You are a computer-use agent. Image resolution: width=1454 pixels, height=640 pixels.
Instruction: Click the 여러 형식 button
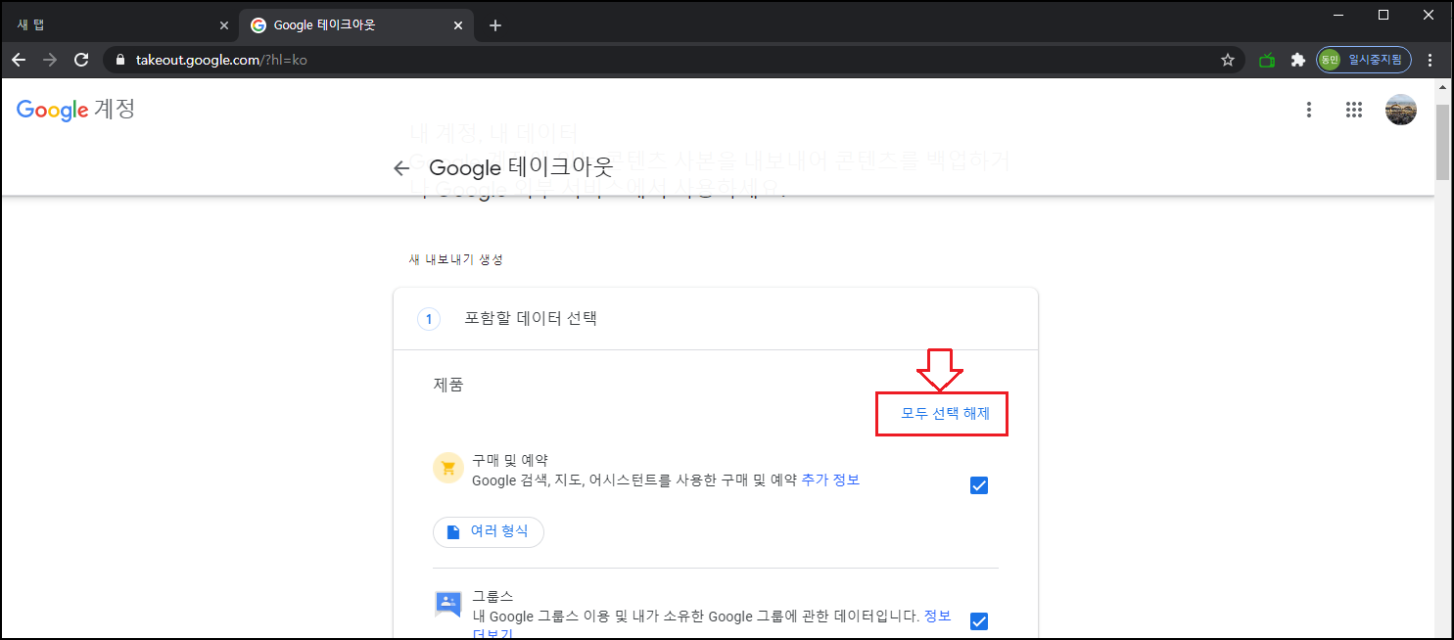pos(489,531)
